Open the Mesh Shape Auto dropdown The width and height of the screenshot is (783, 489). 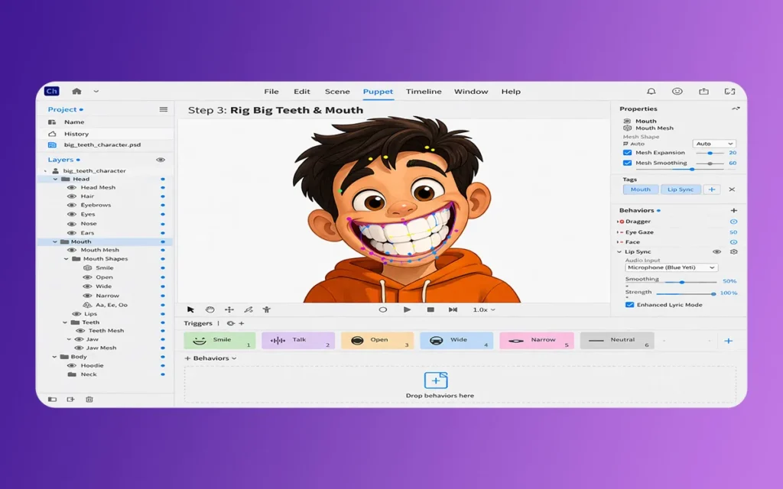coord(714,144)
